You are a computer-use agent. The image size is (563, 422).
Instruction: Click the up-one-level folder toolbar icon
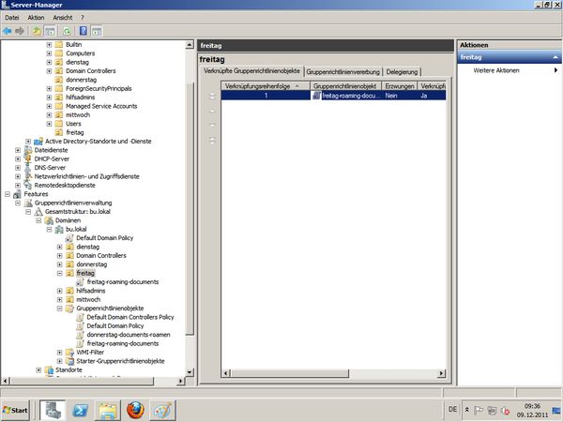(x=37, y=31)
